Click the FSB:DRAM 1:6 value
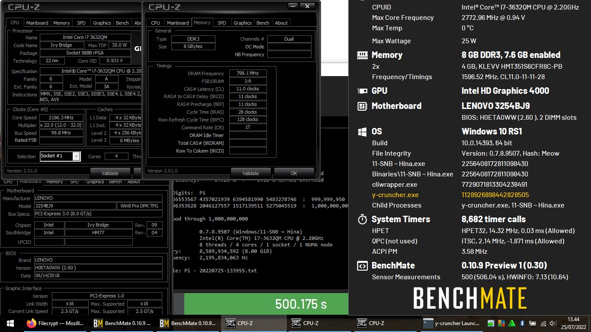Screen dimensions: 591x332 click(x=248, y=81)
